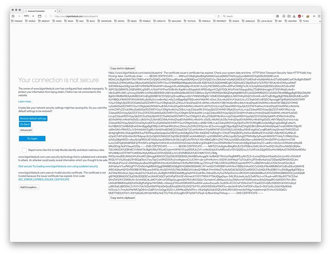Image resolution: width=331 pixels, height=255 pixels.
Task: Open the reader/library book icon
Action: tap(289, 16)
